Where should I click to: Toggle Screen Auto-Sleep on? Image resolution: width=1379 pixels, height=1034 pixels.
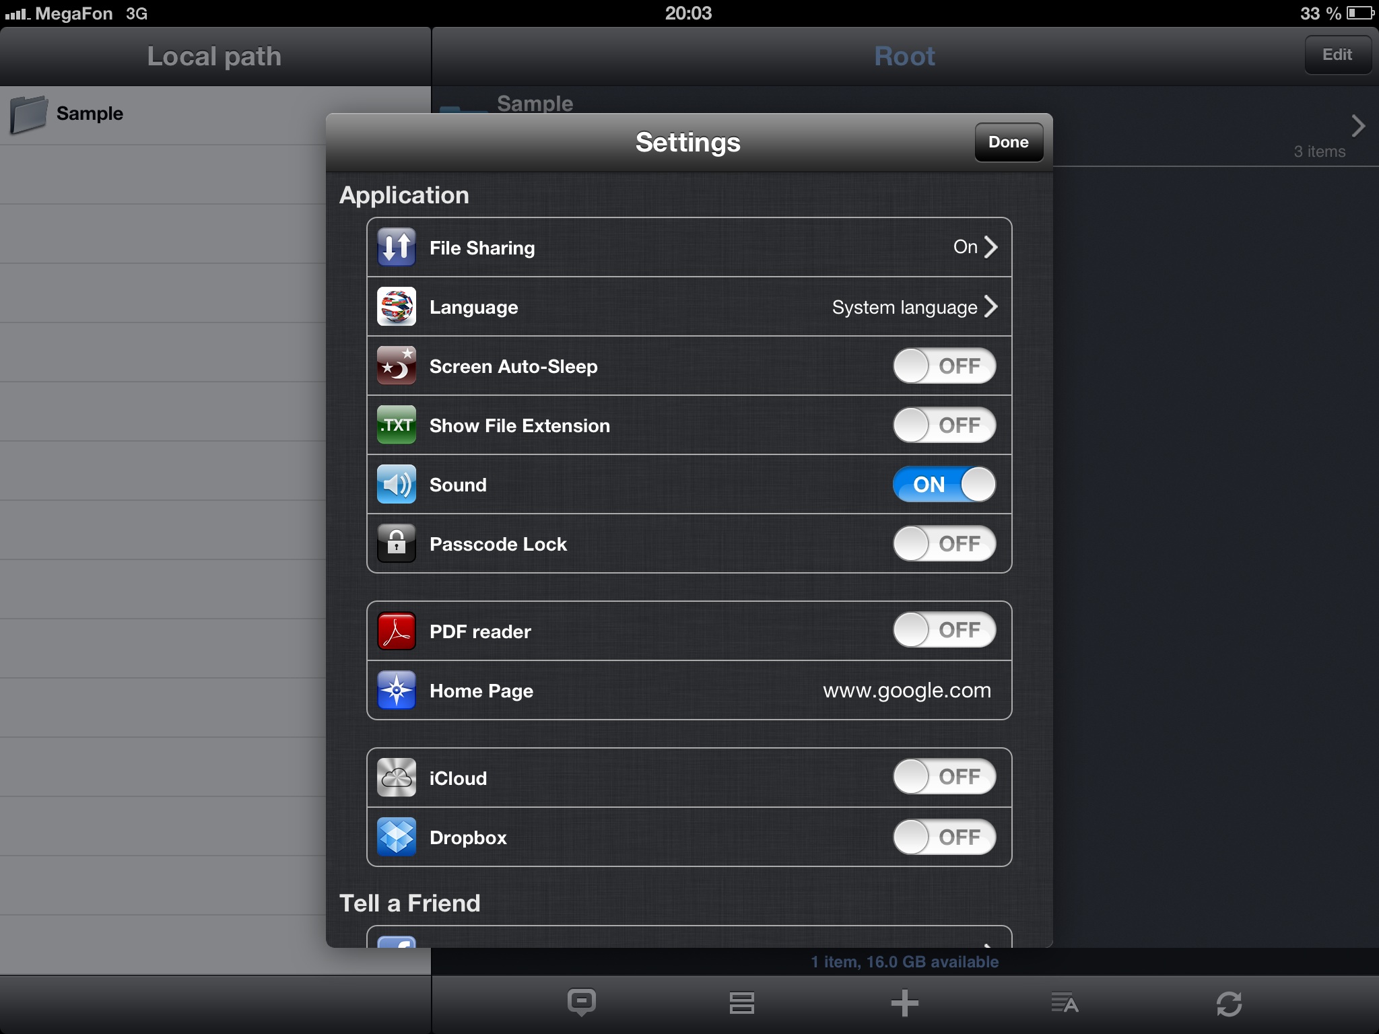tap(944, 366)
